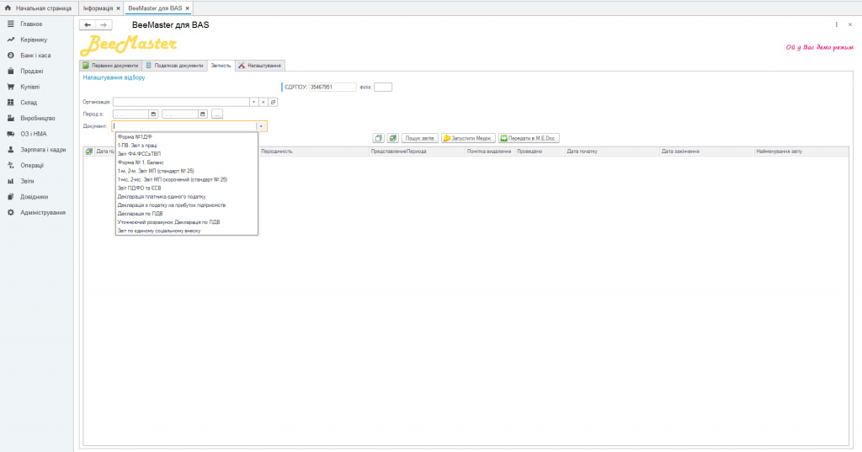The image size is (862, 452).
Task: Sort by Проведено column header
Action: click(x=540, y=152)
